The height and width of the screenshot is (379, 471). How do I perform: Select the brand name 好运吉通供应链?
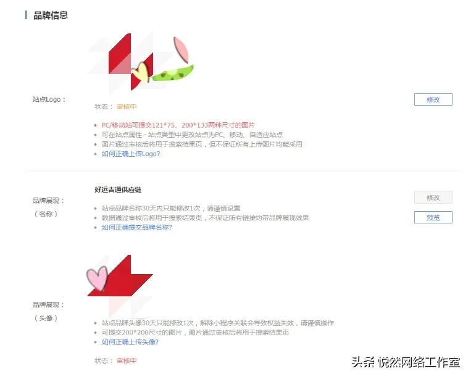pos(118,190)
